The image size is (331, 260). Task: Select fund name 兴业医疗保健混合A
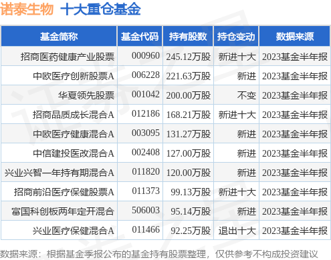(x=74, y=231)
